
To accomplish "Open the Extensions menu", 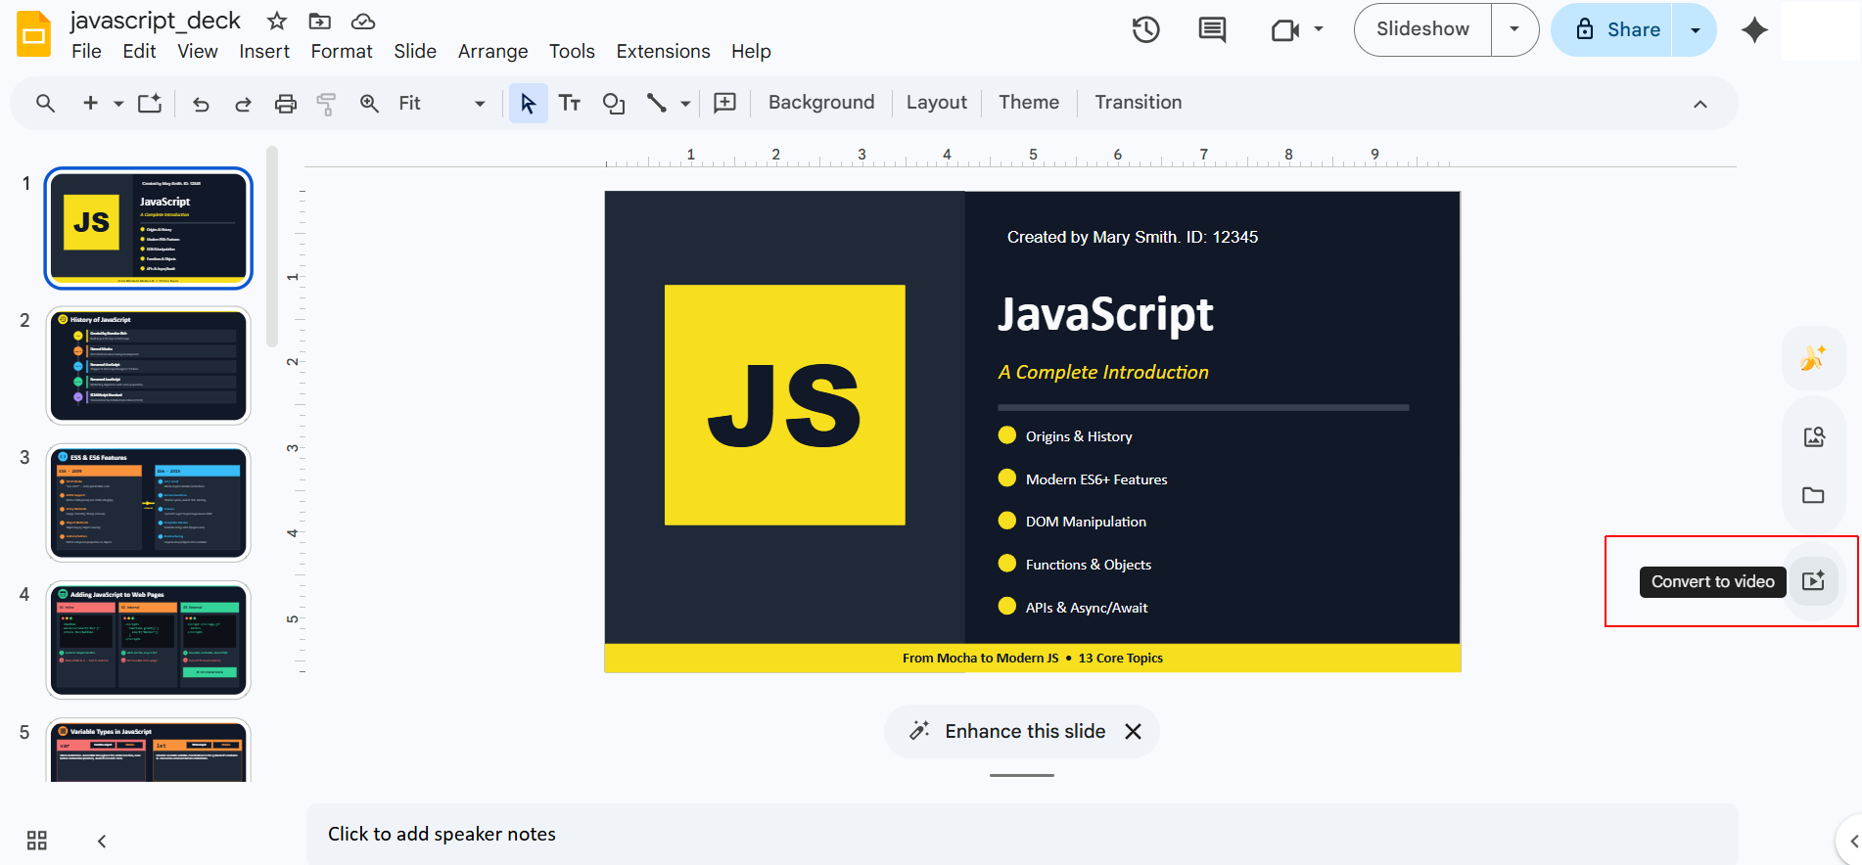I will tap(663, 51).
